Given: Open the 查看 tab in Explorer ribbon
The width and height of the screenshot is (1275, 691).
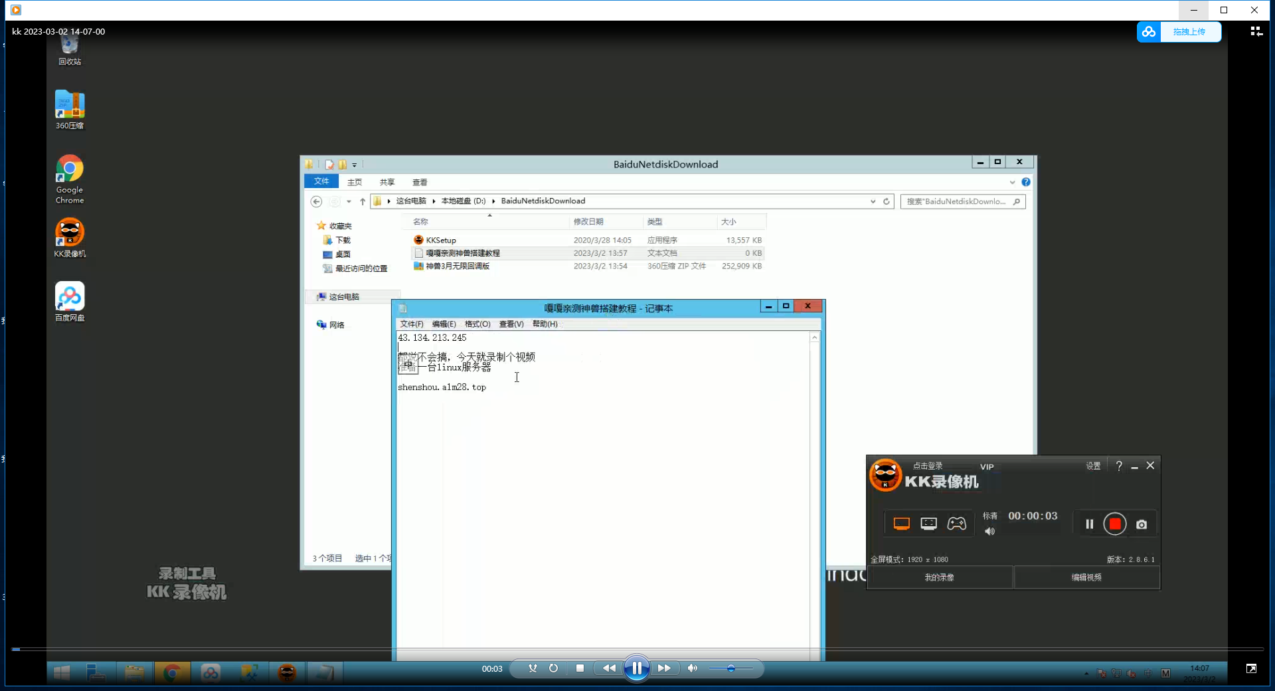Looking at the screenshot, I should [420, 182].
